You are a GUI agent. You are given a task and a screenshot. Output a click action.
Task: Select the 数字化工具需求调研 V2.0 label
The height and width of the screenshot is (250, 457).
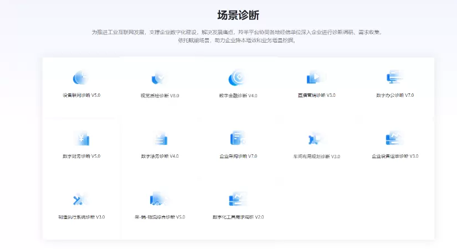(238, 217)
